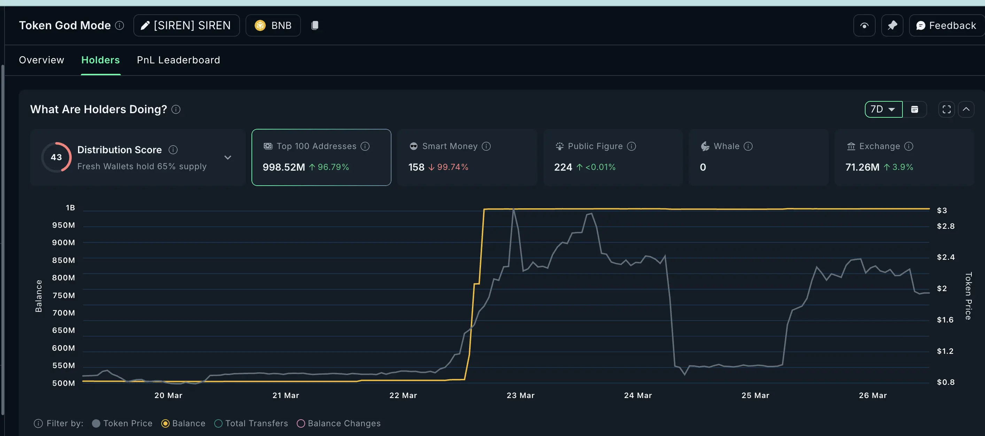Open the 7D time range dropdown
This screenshot has height=436, width=985.
pos(883,109)
